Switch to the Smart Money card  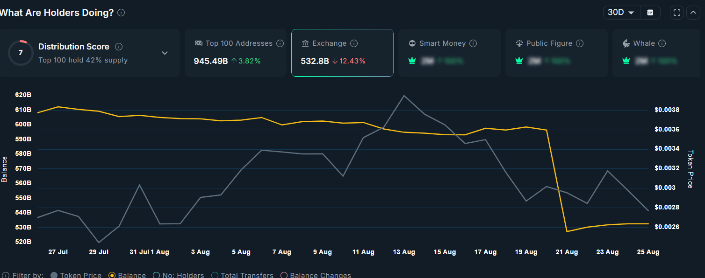pos(449,53)
